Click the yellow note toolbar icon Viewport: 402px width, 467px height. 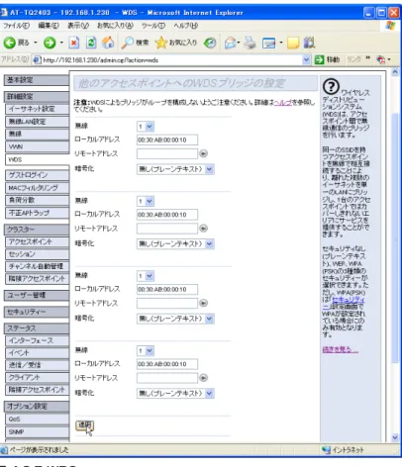click(293, 43)
